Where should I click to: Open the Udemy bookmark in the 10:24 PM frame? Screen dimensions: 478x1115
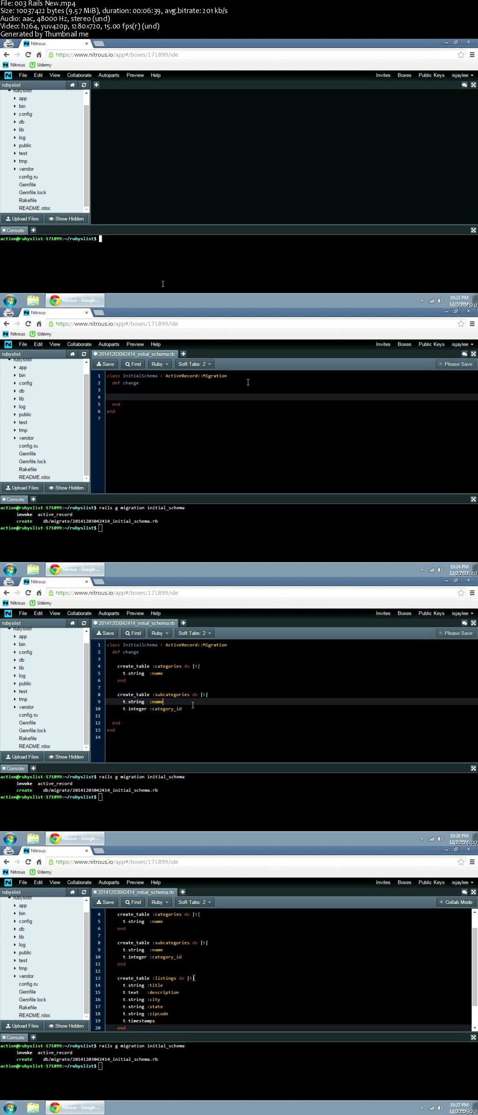pos(41,334)
